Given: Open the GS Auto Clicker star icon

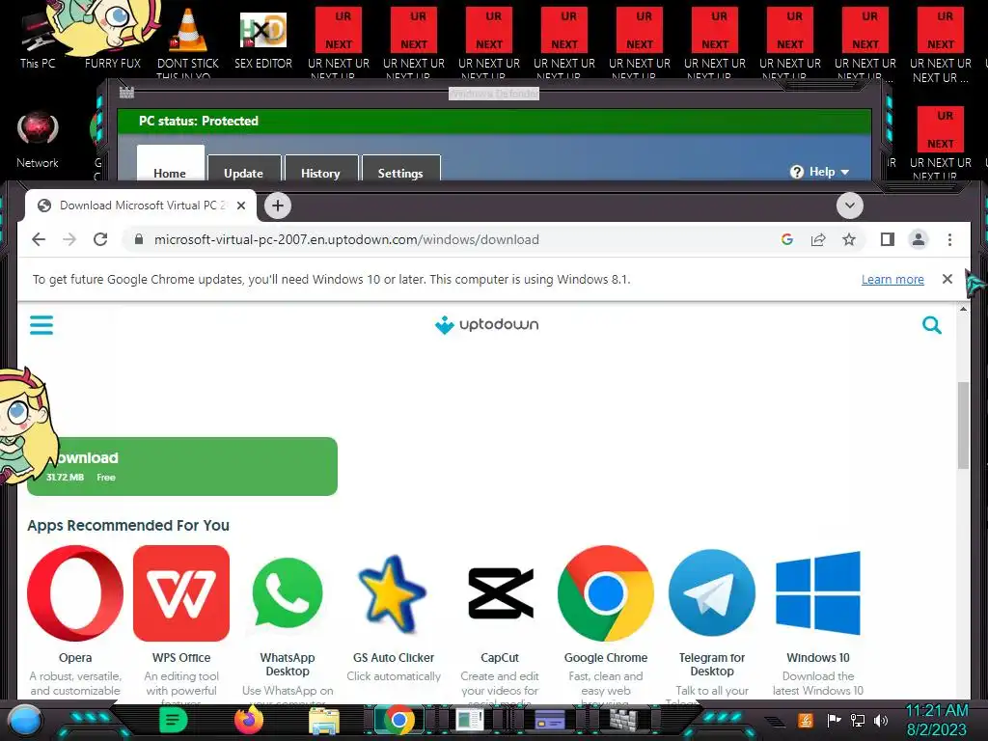Looking at the screenshot, I should [x=394, y=593].
